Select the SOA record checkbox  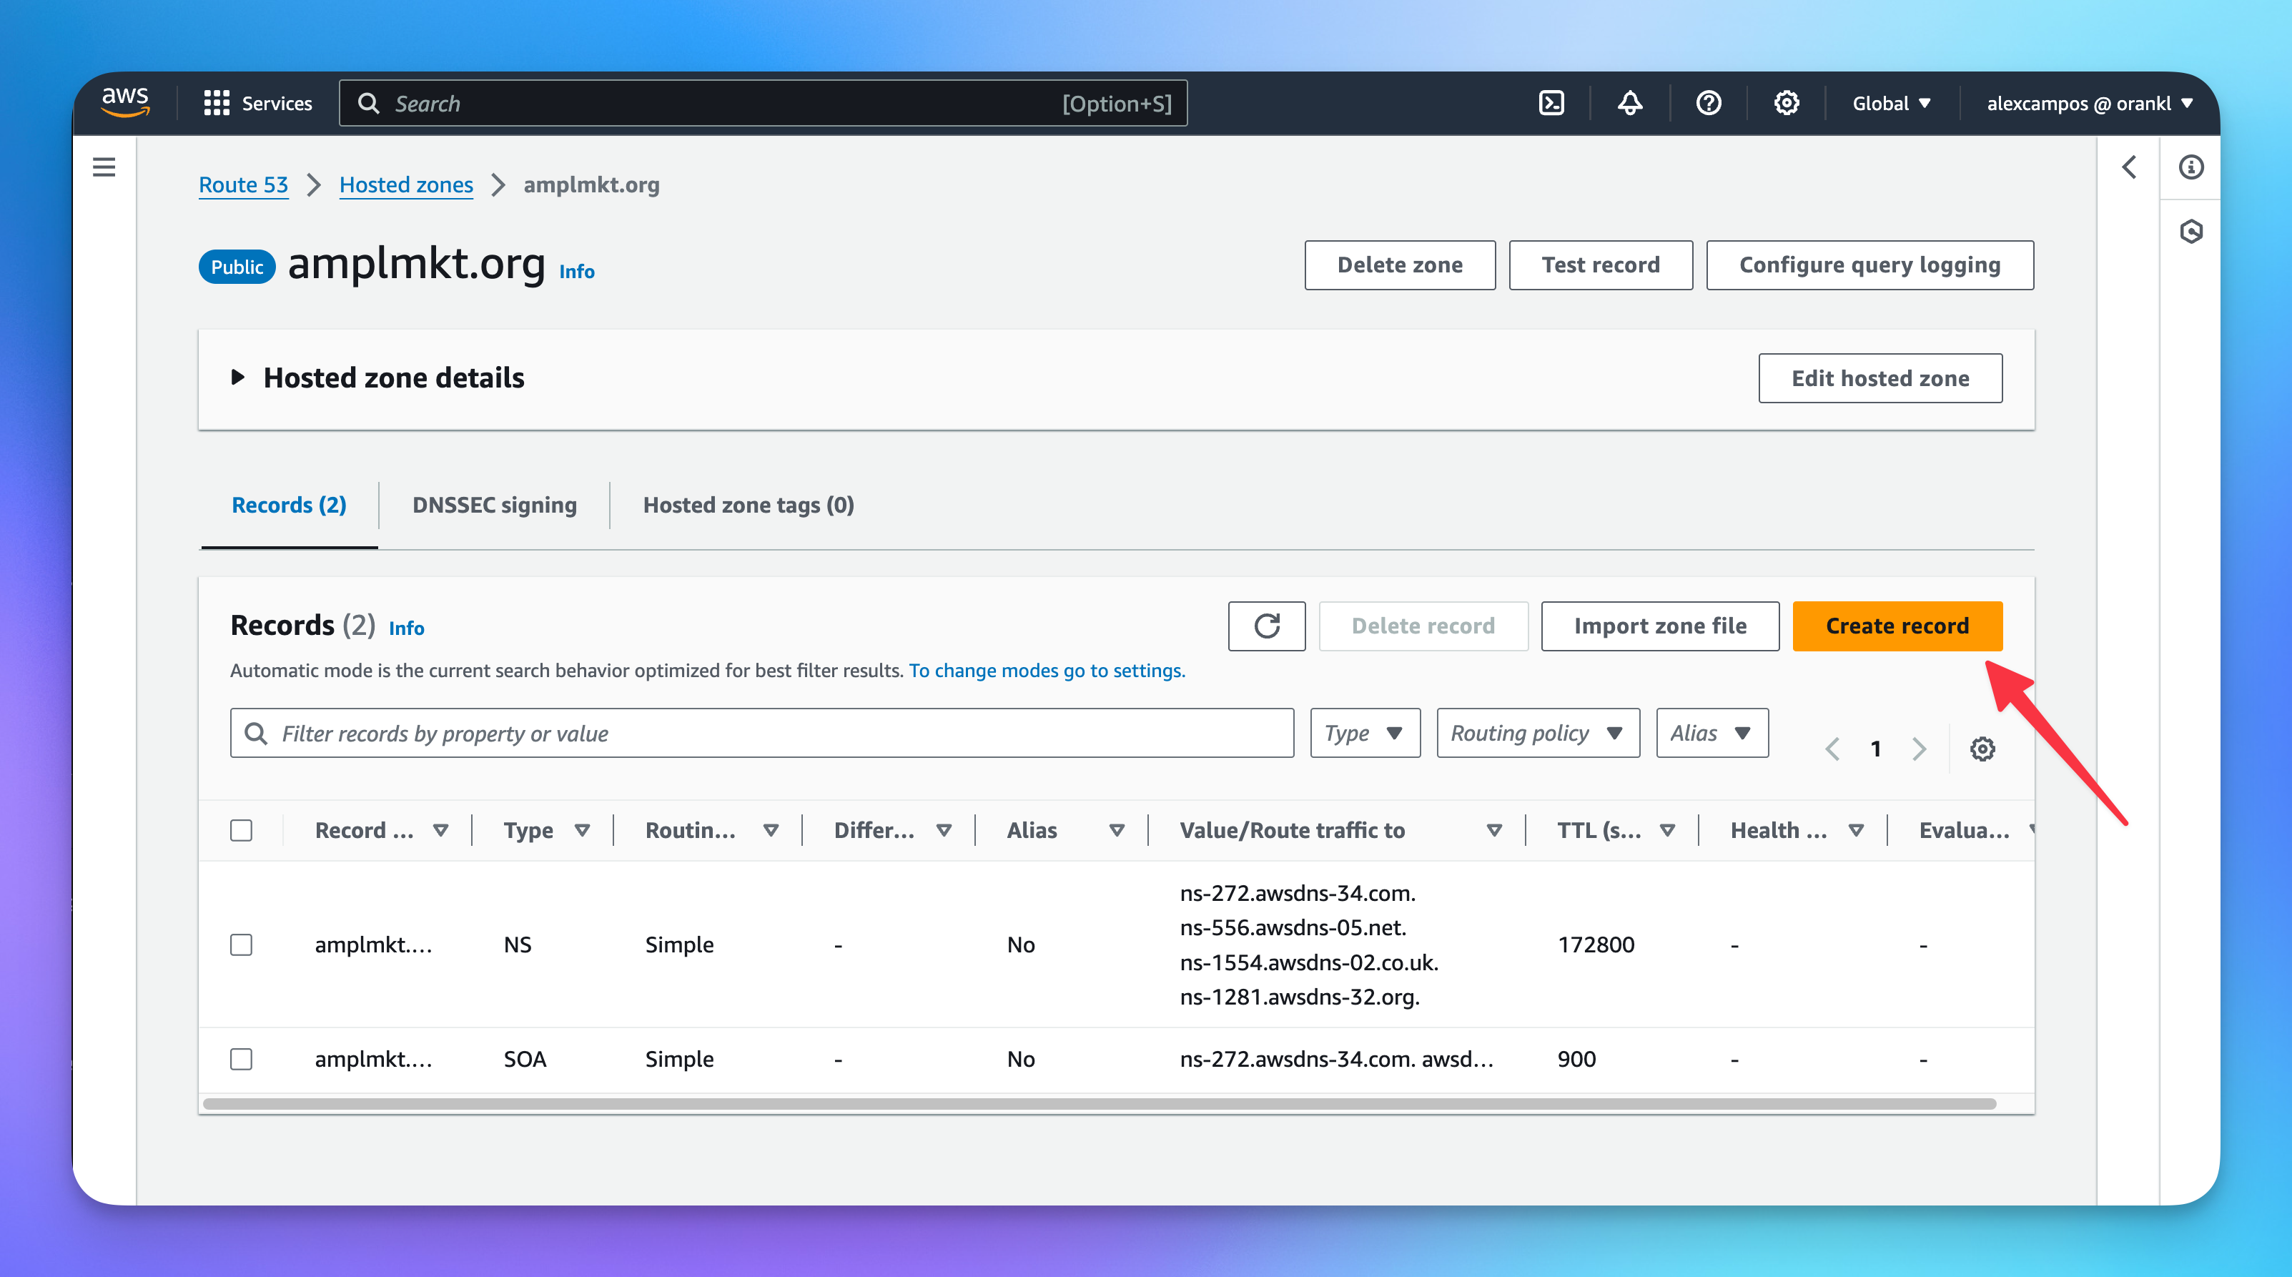[241, 1059]
